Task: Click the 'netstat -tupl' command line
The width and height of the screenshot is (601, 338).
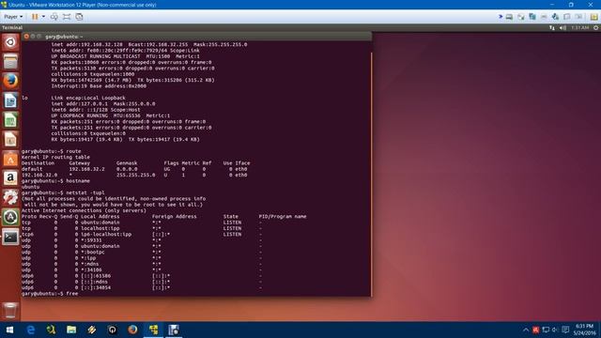Action: tap(63, 192)
